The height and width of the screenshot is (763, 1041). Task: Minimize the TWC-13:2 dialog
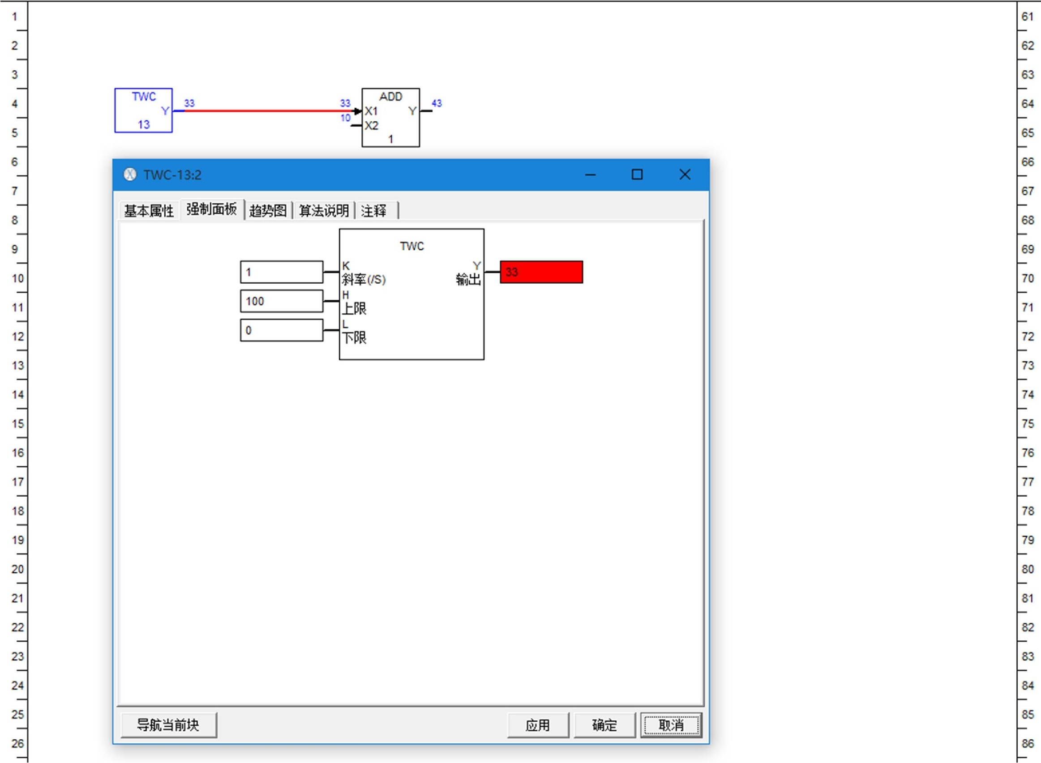click(590, 175)
